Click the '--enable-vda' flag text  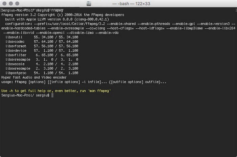(107, 32)
